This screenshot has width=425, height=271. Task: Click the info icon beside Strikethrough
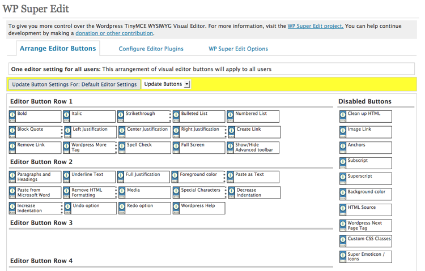121,115
